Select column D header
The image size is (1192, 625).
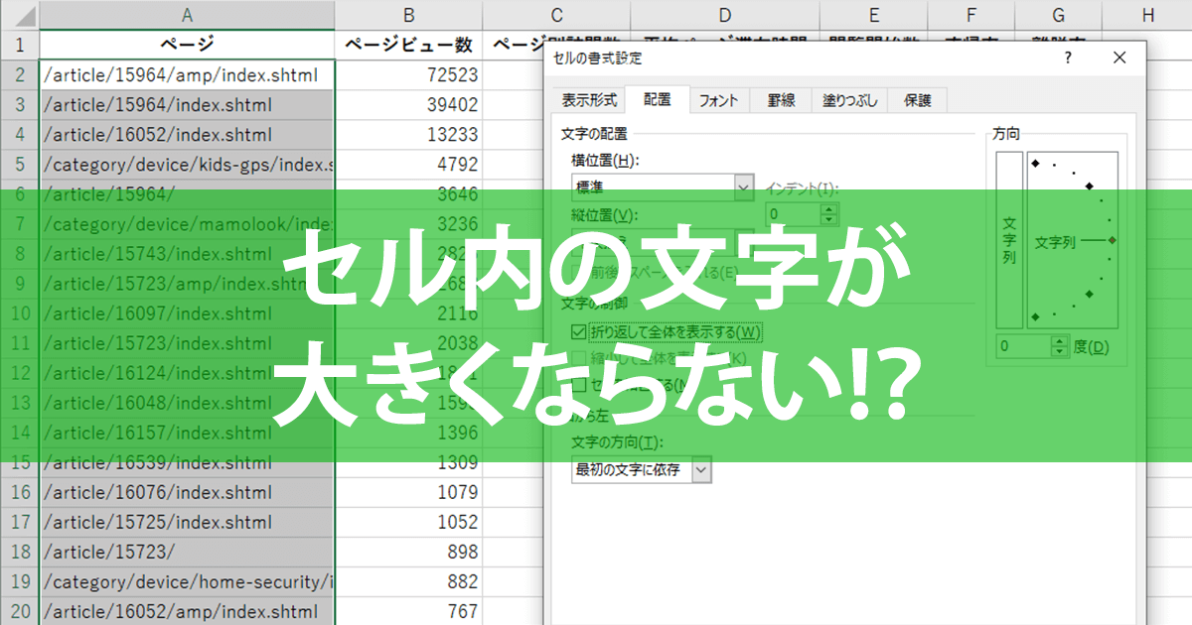pyautogui.click(x=725, y=14)
